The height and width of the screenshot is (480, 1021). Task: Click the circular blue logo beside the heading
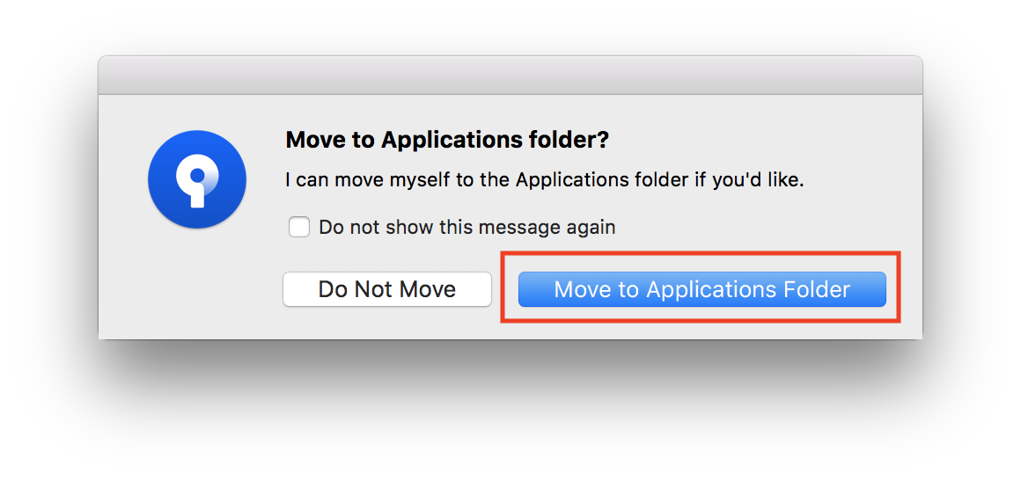coord(196,179)
